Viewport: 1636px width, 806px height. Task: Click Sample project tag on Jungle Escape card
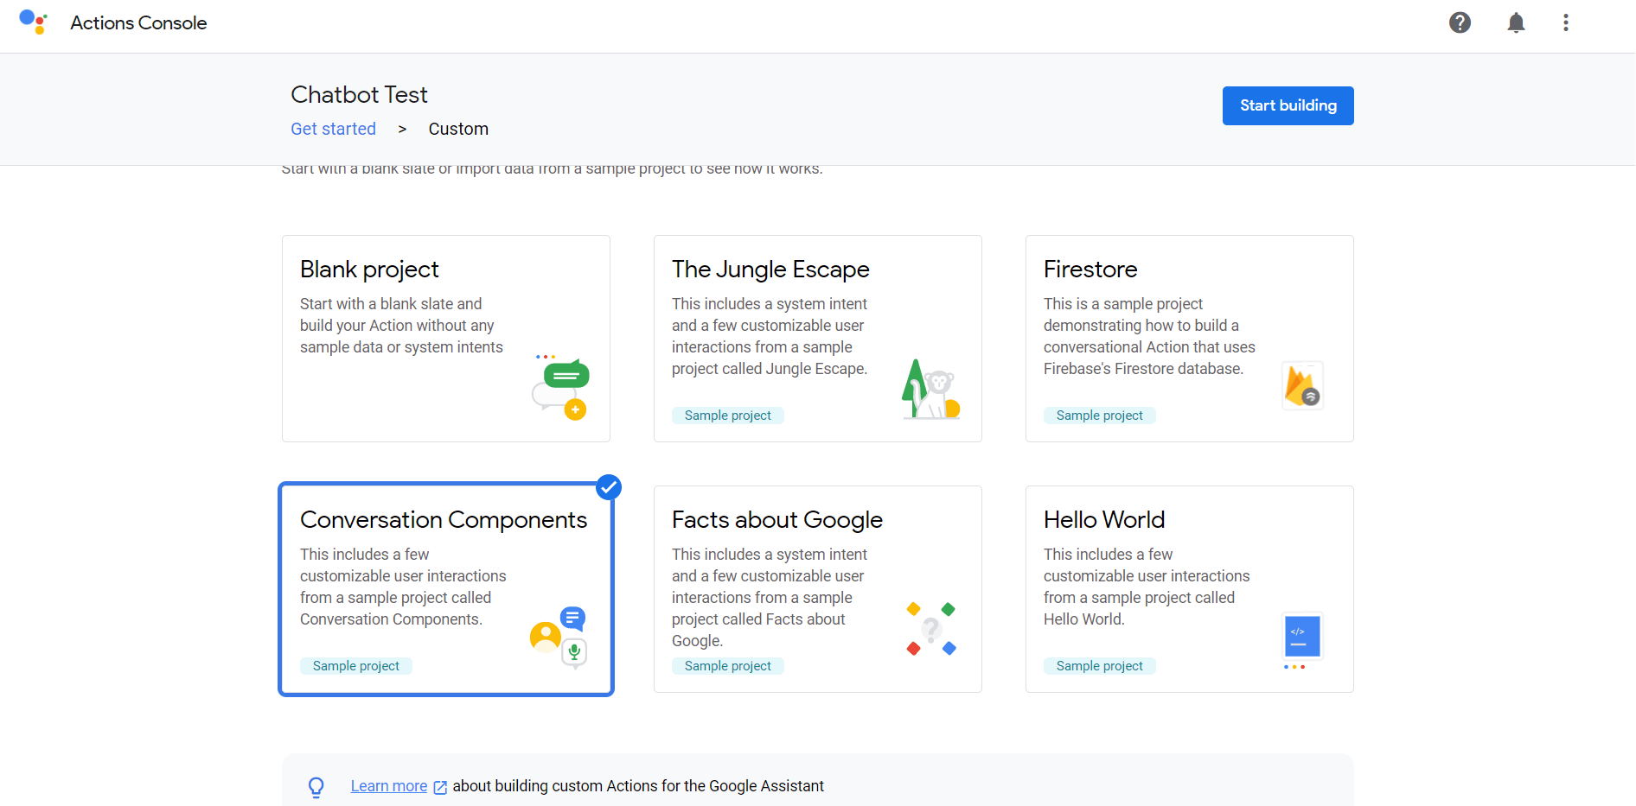728,416
